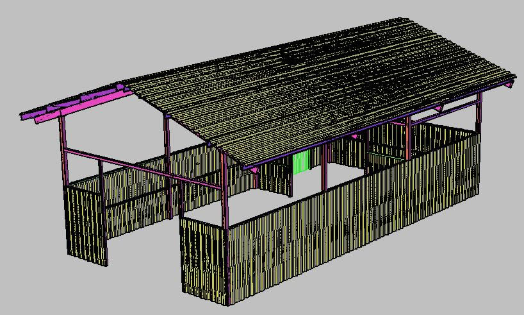The height and width of the screenshot is (315, 524).
Task: Click the green door panel in the shed
Action: (x=301, y=163)
